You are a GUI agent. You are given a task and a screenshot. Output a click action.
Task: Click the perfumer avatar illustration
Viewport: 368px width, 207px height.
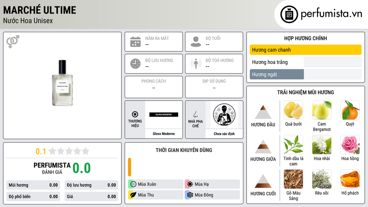coord(224,115)
